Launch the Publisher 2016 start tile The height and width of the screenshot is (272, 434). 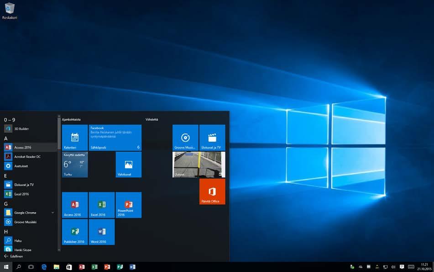click(x=75, y=232)
